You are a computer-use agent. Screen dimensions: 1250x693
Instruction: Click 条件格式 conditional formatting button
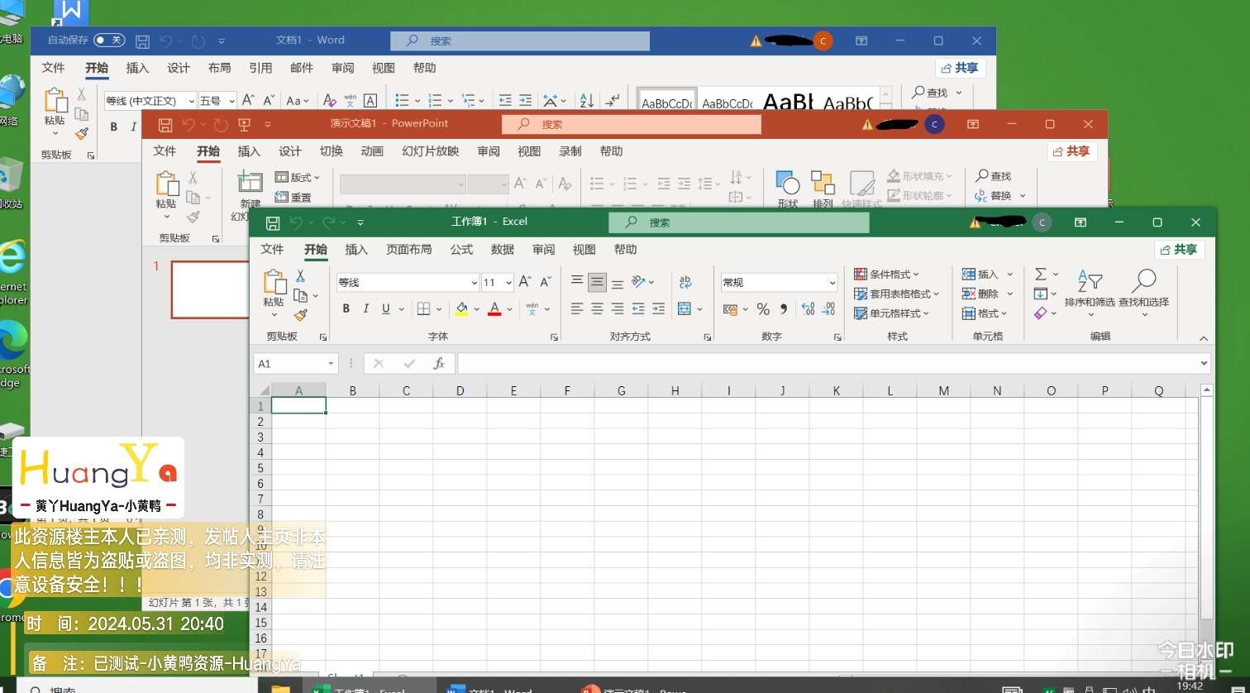coord(887,275)
